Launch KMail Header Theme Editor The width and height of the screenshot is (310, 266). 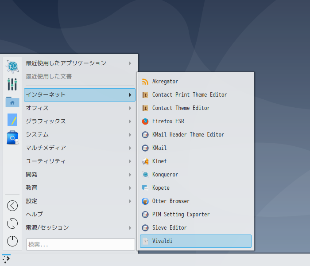tap(196, 135)
